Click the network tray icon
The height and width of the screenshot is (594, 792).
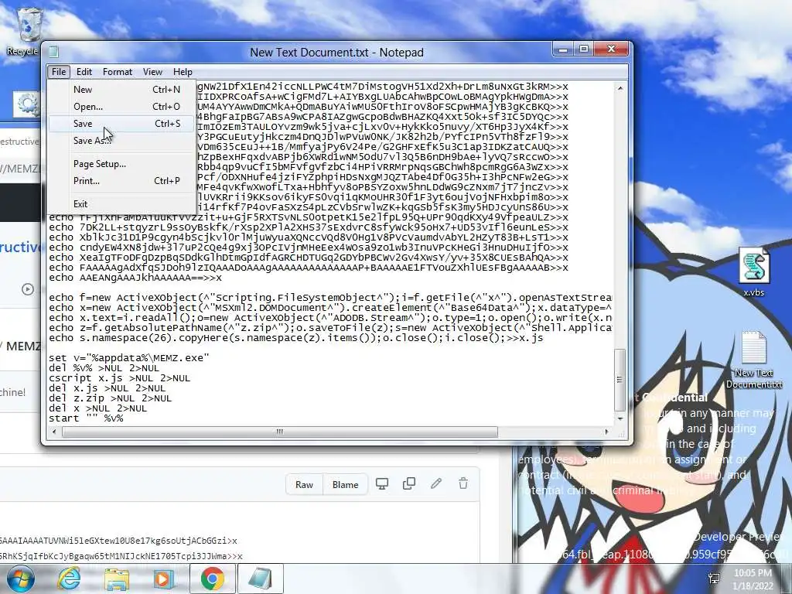tap(714, 579)
